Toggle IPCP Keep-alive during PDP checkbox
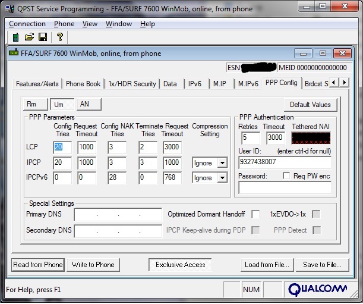Screen dimensions: 363x304 tap(255, 230)
